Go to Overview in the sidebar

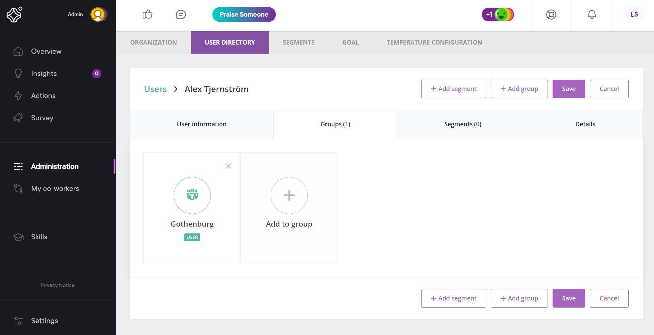coord(46,51)
